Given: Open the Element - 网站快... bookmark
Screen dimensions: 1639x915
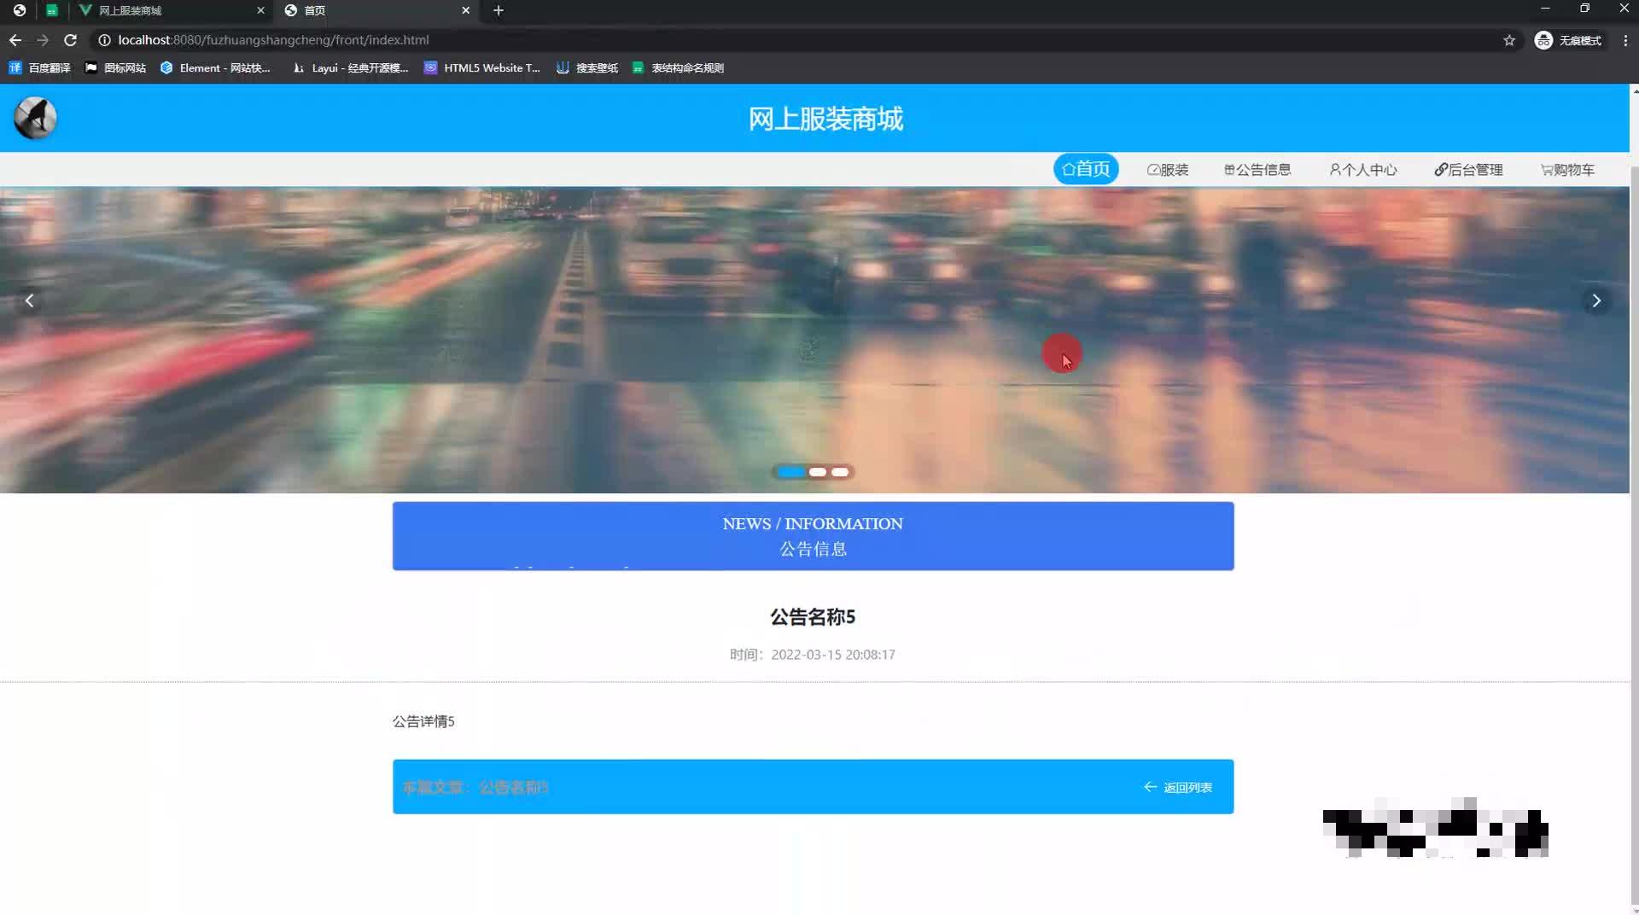Looking at the screenshot, I should click(215, 67).
